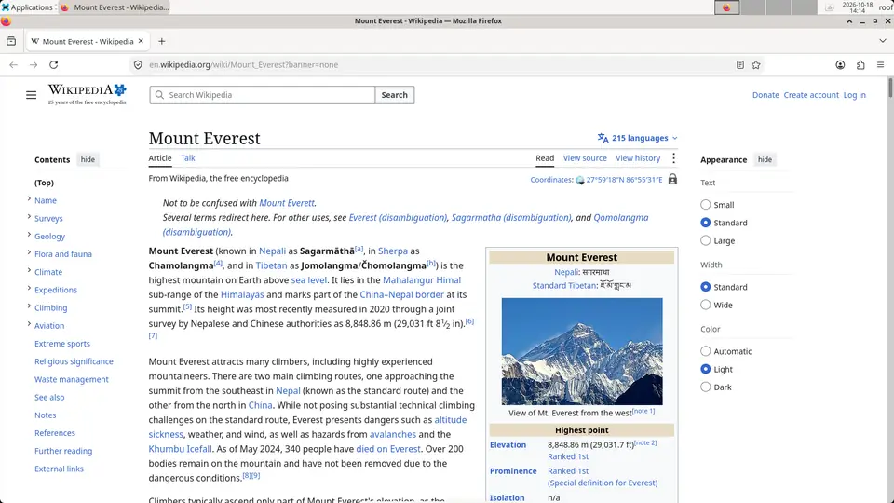Click the system tray notification icon
This screenshot has width=894, height=503.
coord(830,7)
